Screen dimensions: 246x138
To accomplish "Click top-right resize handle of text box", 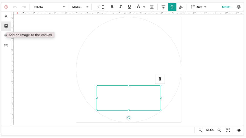I will tap(161, 86).
